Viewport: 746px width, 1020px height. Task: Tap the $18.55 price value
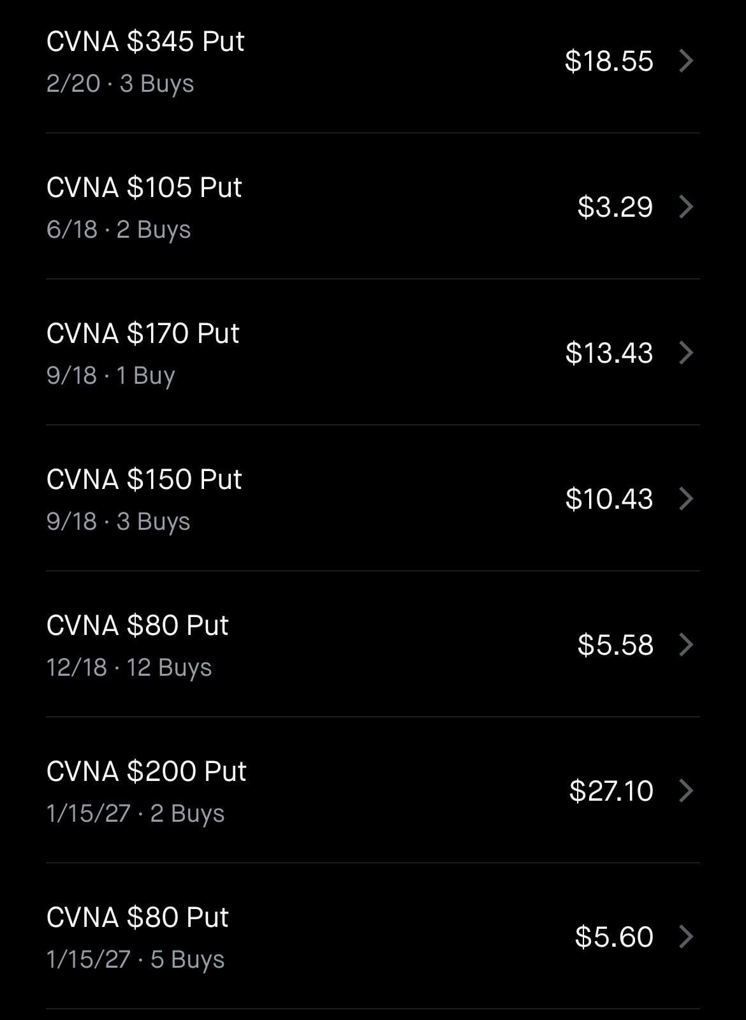tap(609, 61)
